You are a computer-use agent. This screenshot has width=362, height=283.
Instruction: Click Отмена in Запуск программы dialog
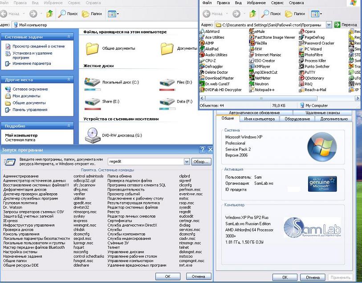pyautogui.click(x=198, y=276)
